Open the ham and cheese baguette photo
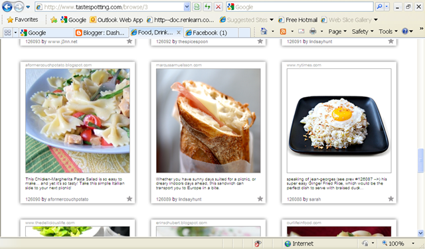The image size is (425, 249). click(208, 121)
